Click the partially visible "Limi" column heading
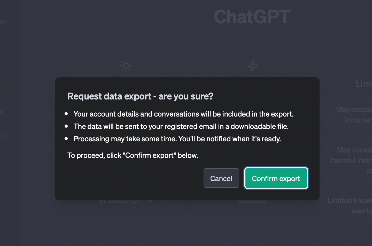This screenshot has height=246, width=372. (x=363, y=83)
